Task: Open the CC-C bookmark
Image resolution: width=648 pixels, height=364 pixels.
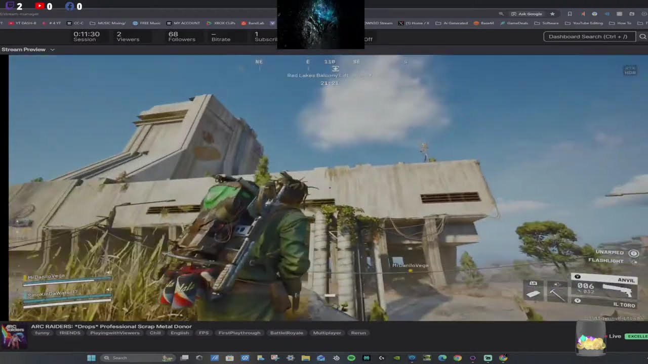Action: point(75,23)
